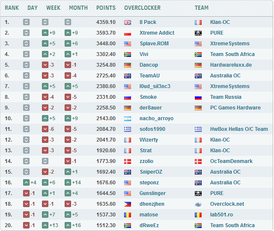Click the rank number 10.

(9, 118)
